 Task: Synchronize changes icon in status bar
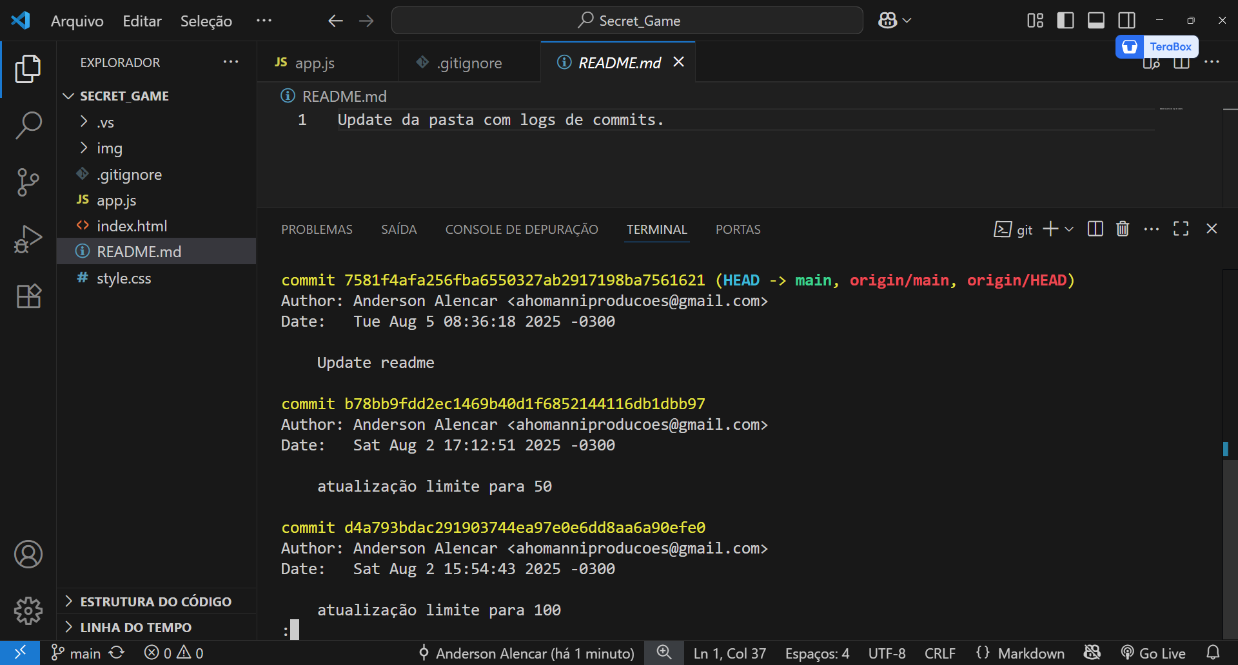point(117,653)
